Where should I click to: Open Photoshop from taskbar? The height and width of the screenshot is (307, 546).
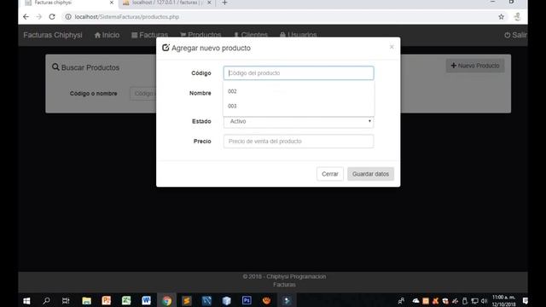(x=247, y=301)
